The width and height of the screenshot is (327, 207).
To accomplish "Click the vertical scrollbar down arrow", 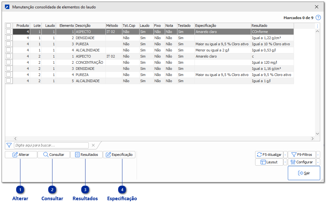I will (x=317, y=134).
